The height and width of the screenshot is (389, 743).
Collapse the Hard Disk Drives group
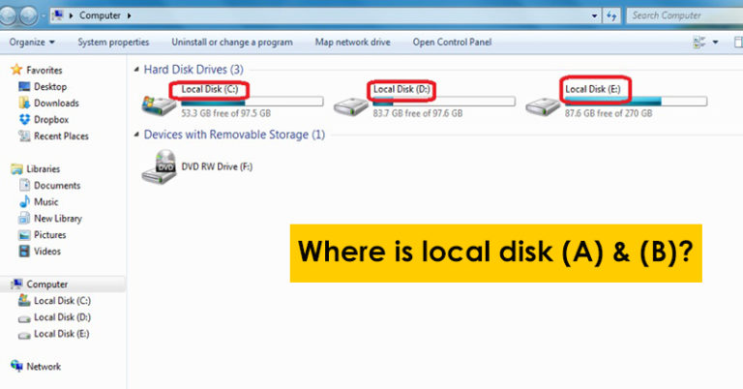pyautogui.click(x=135, y=71)
